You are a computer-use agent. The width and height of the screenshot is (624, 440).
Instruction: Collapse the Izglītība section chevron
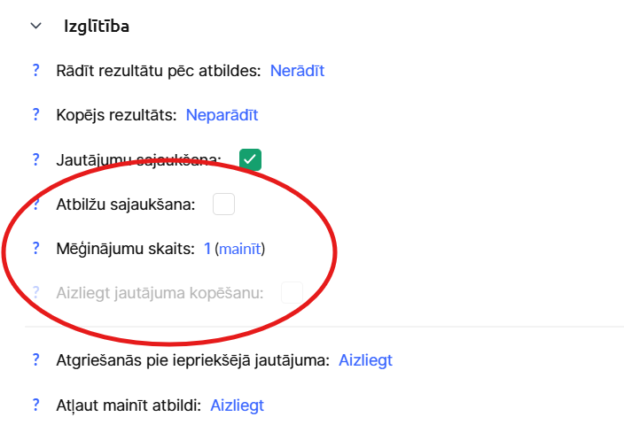pyautogui.click(x=35, y=27)
